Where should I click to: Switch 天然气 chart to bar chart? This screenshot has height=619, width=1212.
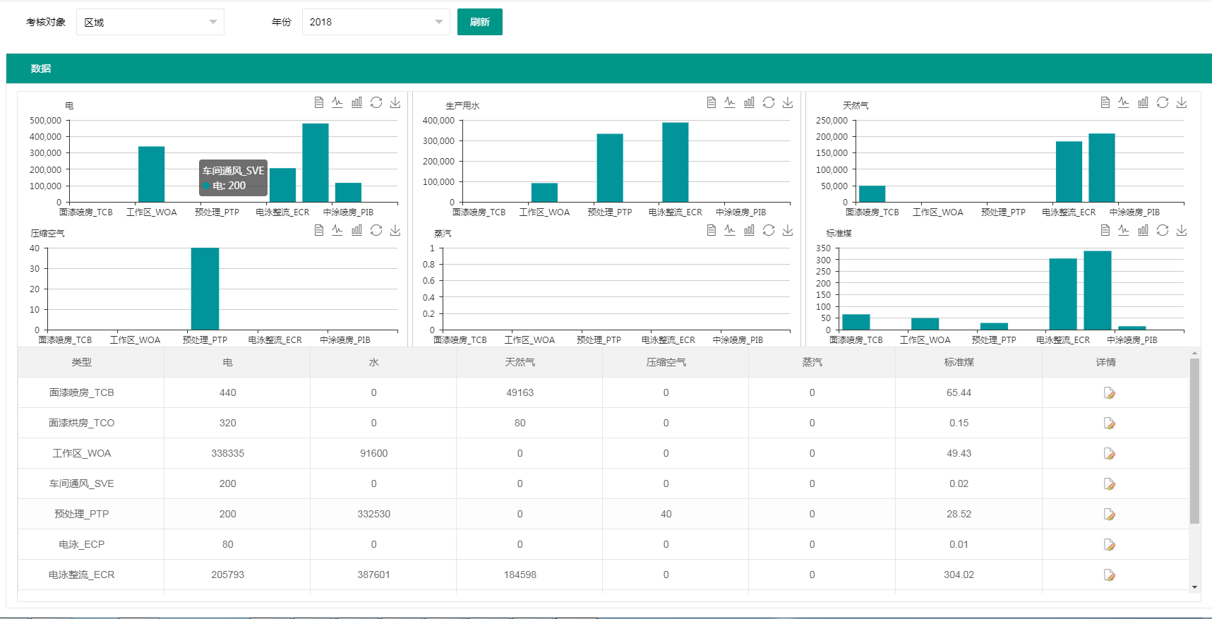(1143, 103)
